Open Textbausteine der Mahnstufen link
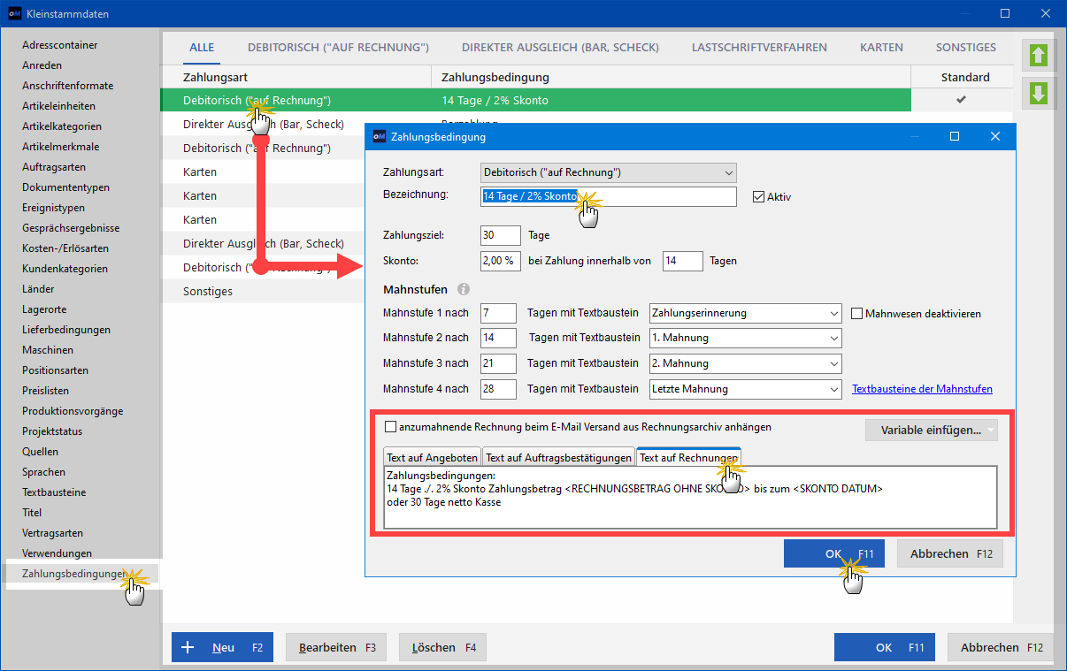The width and height of the screenshot is (1067, 671). point(922,389)
